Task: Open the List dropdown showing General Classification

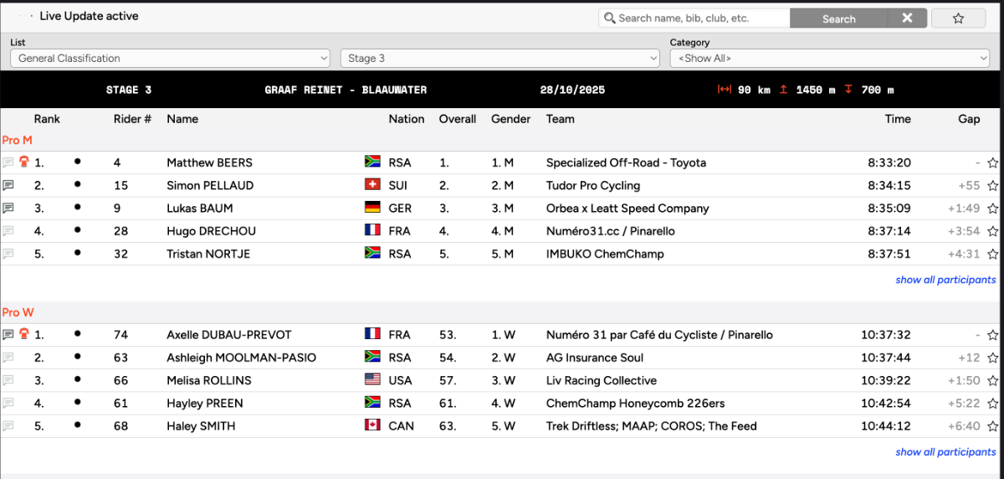Action: pyautogui.click(x=171, y=59)
